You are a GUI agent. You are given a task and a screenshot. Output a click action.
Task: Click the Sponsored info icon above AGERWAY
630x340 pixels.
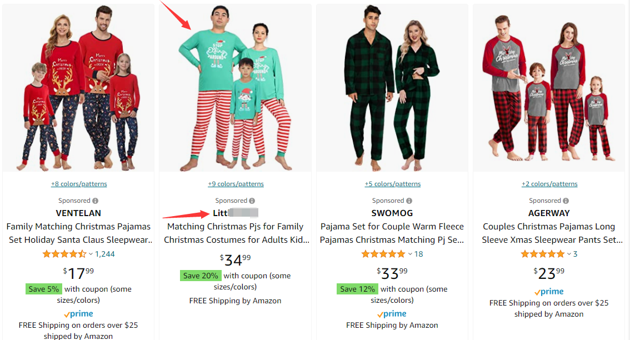point(566,201)
